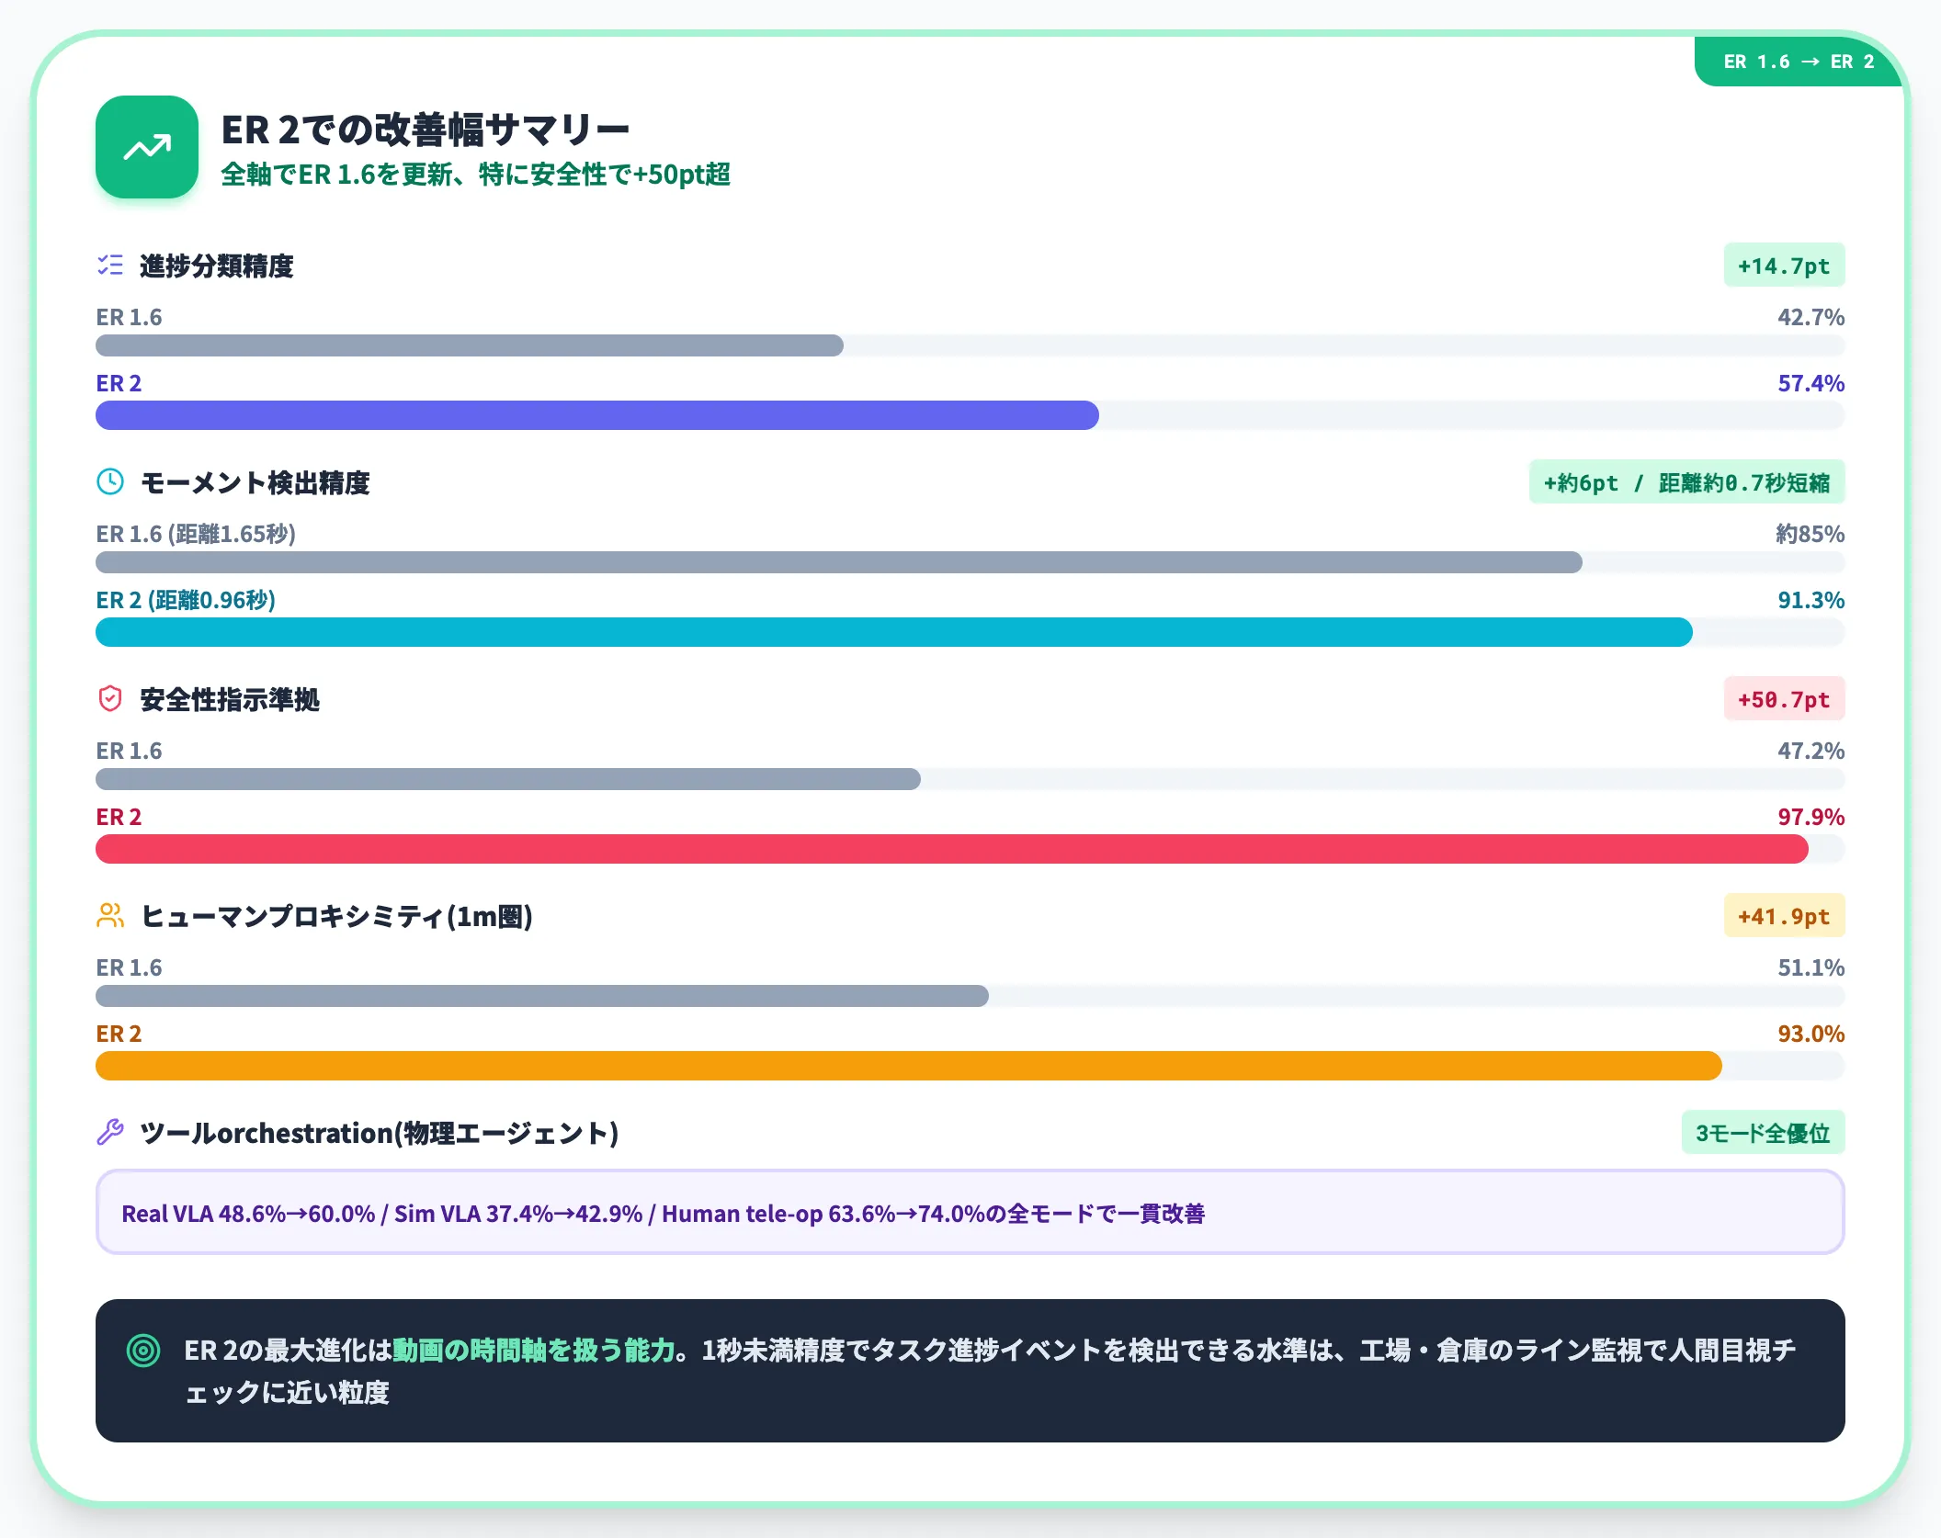This screenshot has width=1941, height=1538.
Task: Click the orange ER 2 bar at 93.0%
Action: click(x=909, y=1066)
